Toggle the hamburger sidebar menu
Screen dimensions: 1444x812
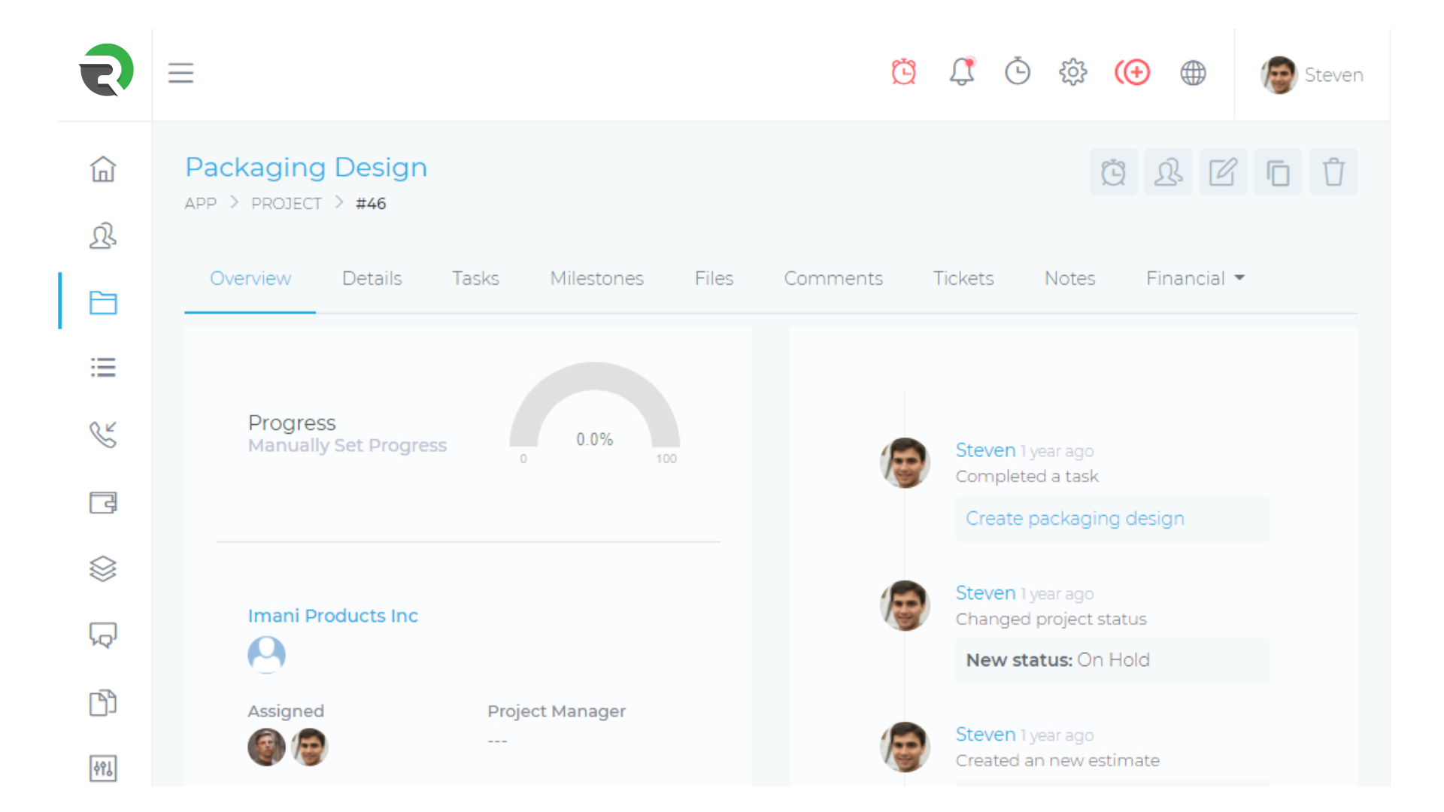tap(180, 73)
